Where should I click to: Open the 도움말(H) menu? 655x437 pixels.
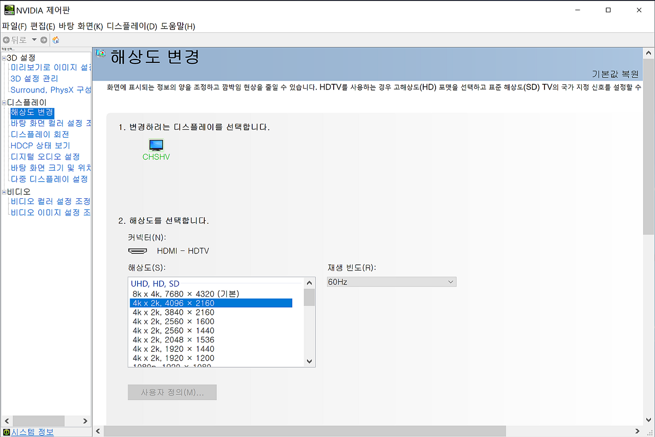178,26
